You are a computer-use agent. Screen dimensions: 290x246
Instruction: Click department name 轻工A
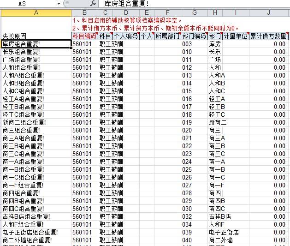217,99
